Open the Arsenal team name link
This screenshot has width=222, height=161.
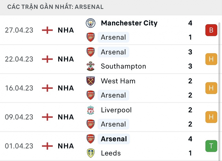(x=113, y=37)
